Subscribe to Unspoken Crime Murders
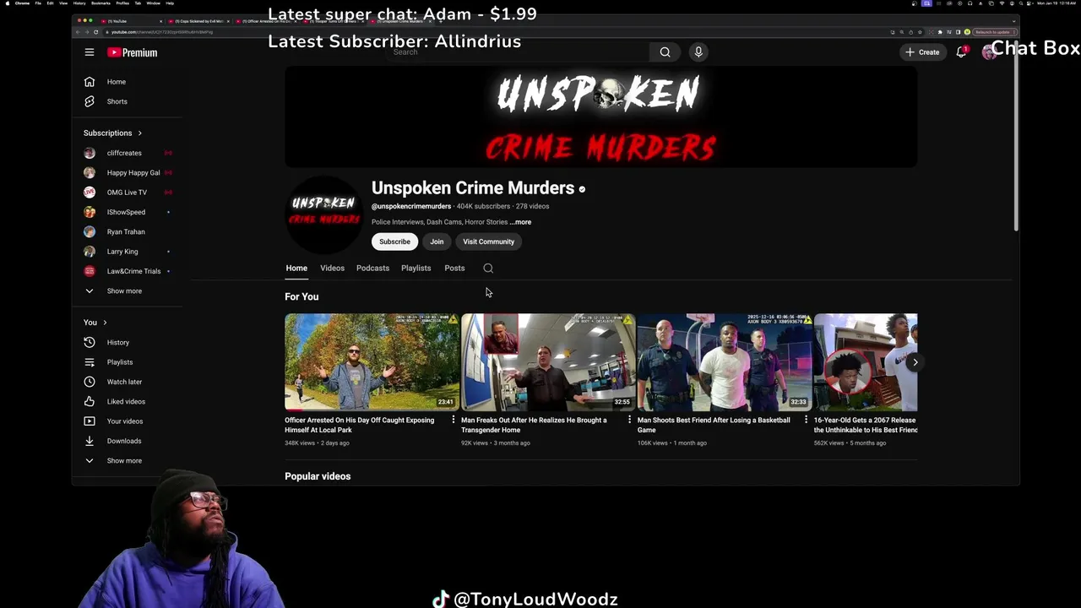The image size is (1081, 608). 394,242
